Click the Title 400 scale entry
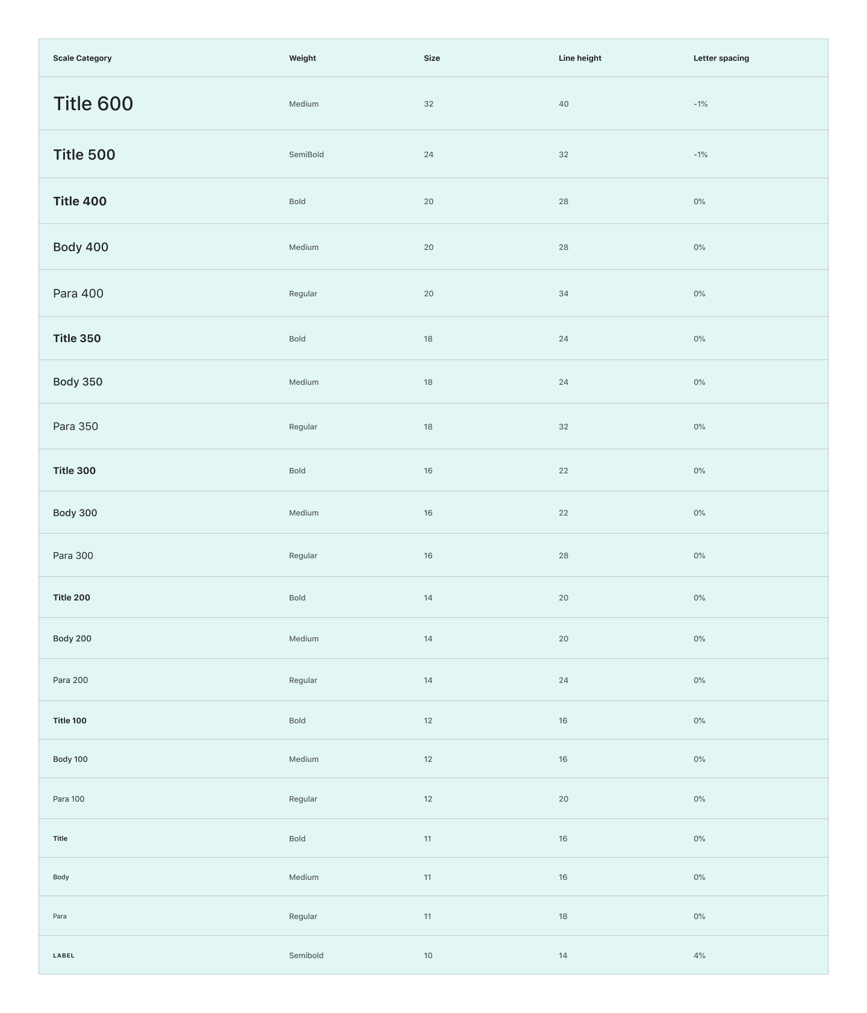This screenshot has height=1013, width=867. point(79,201)
